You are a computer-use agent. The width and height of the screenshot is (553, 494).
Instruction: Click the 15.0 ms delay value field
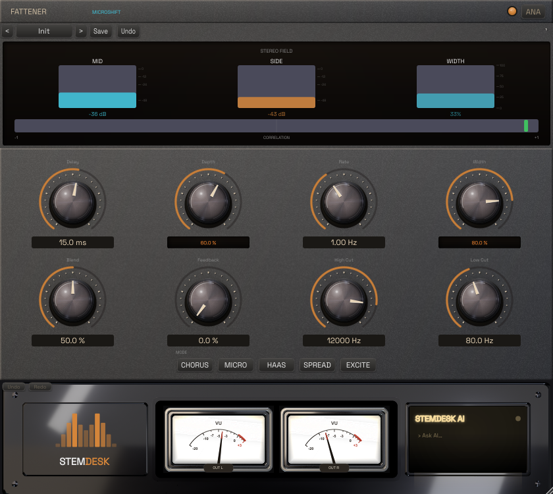tap(72, 242)
